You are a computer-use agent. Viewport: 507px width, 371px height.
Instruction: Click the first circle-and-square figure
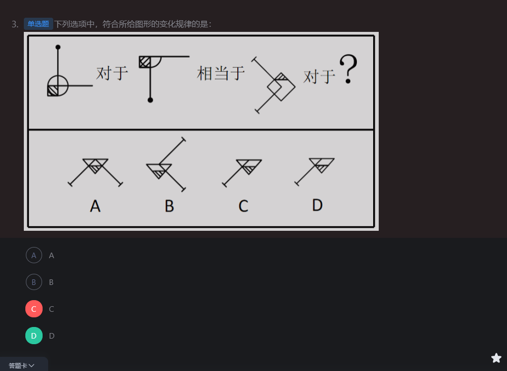click(x=70, y=71)
